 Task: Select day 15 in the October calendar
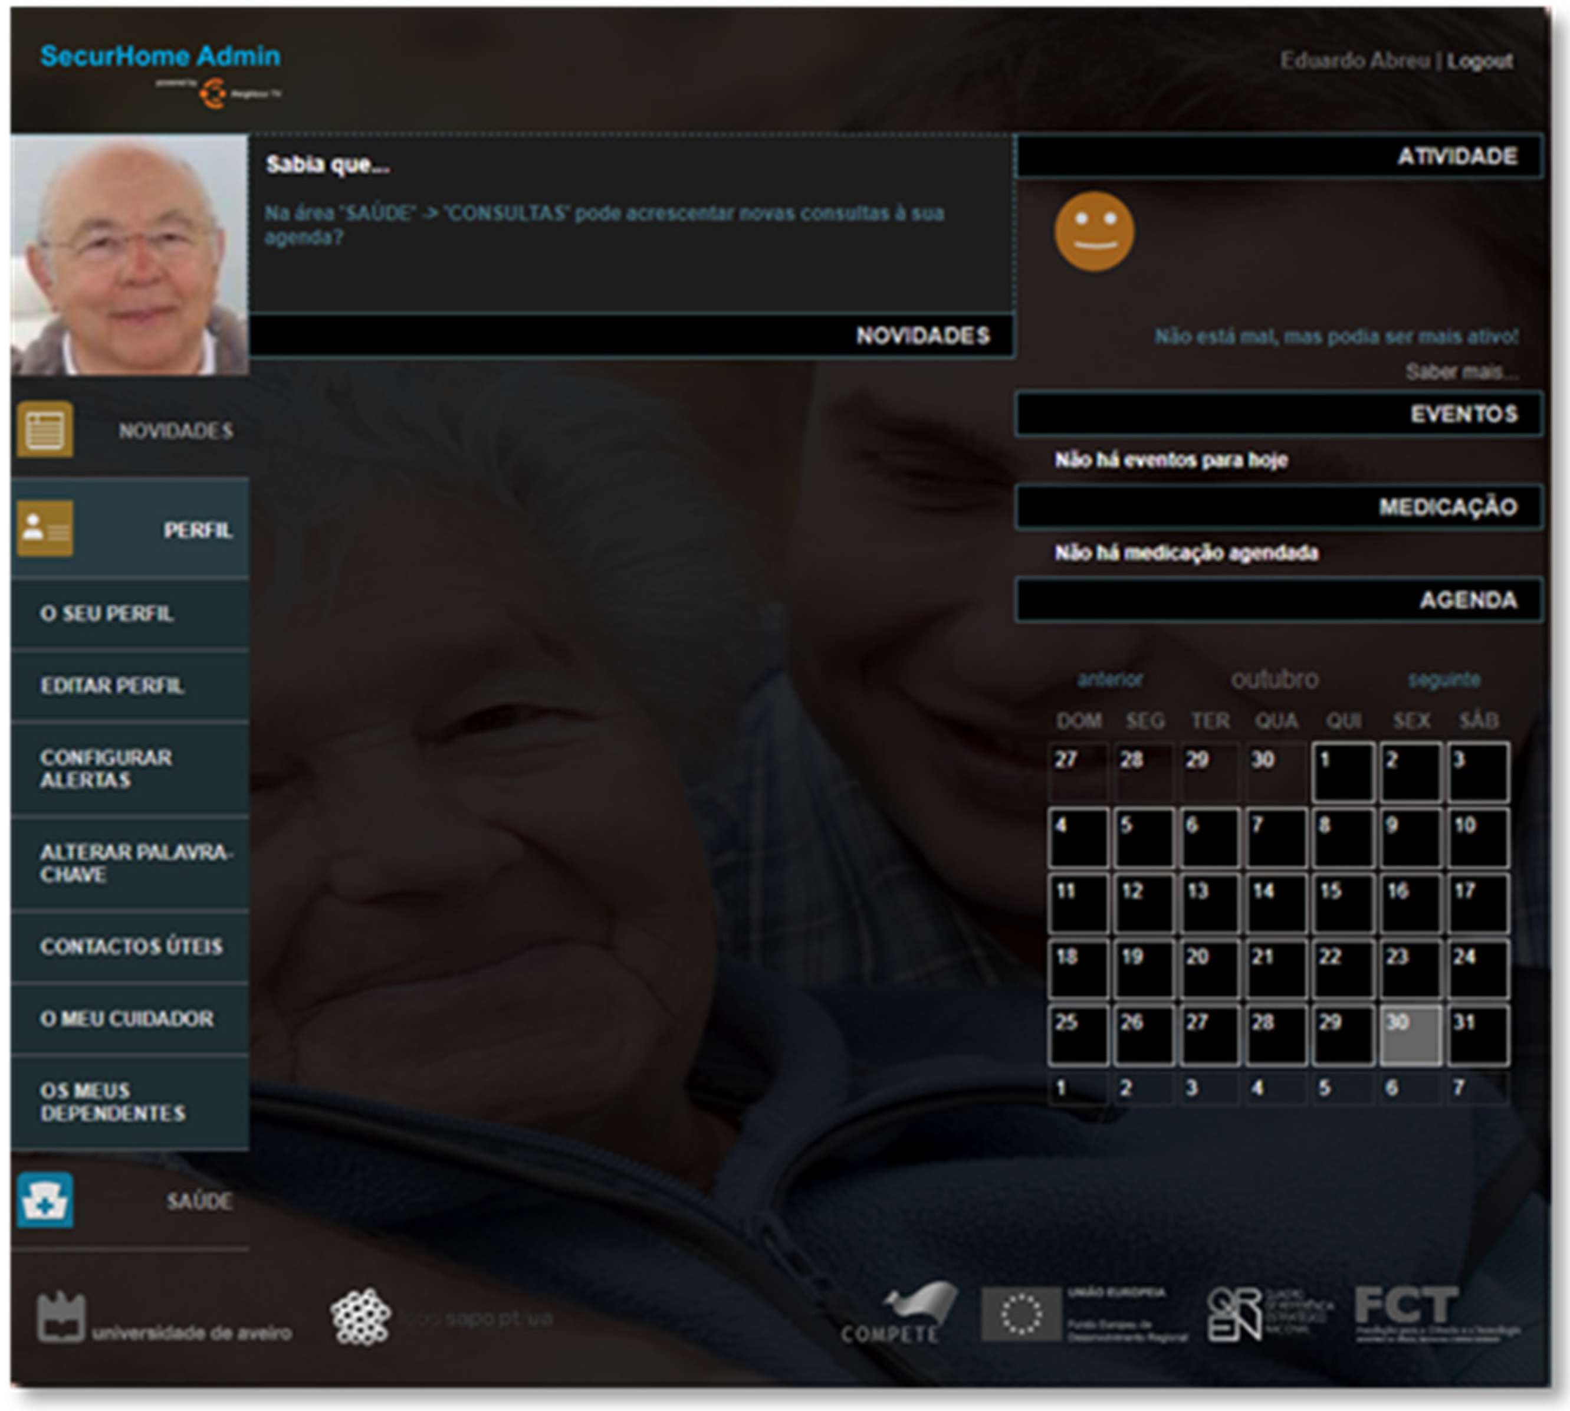(1342, 903)
